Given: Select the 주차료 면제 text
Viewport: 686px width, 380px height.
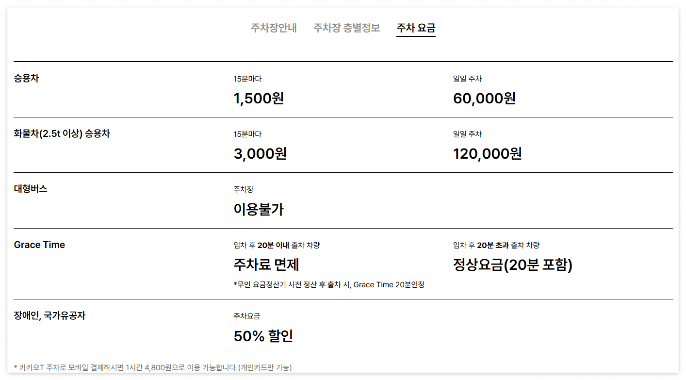Looking at the screenshot, I should [265, 265].
